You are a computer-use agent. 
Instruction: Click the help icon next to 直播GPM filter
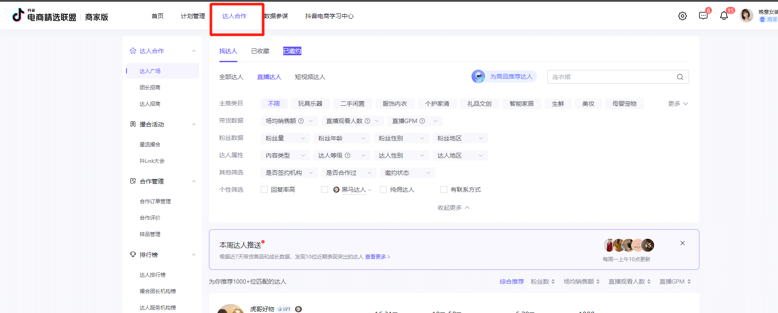[x=422, y=121]
